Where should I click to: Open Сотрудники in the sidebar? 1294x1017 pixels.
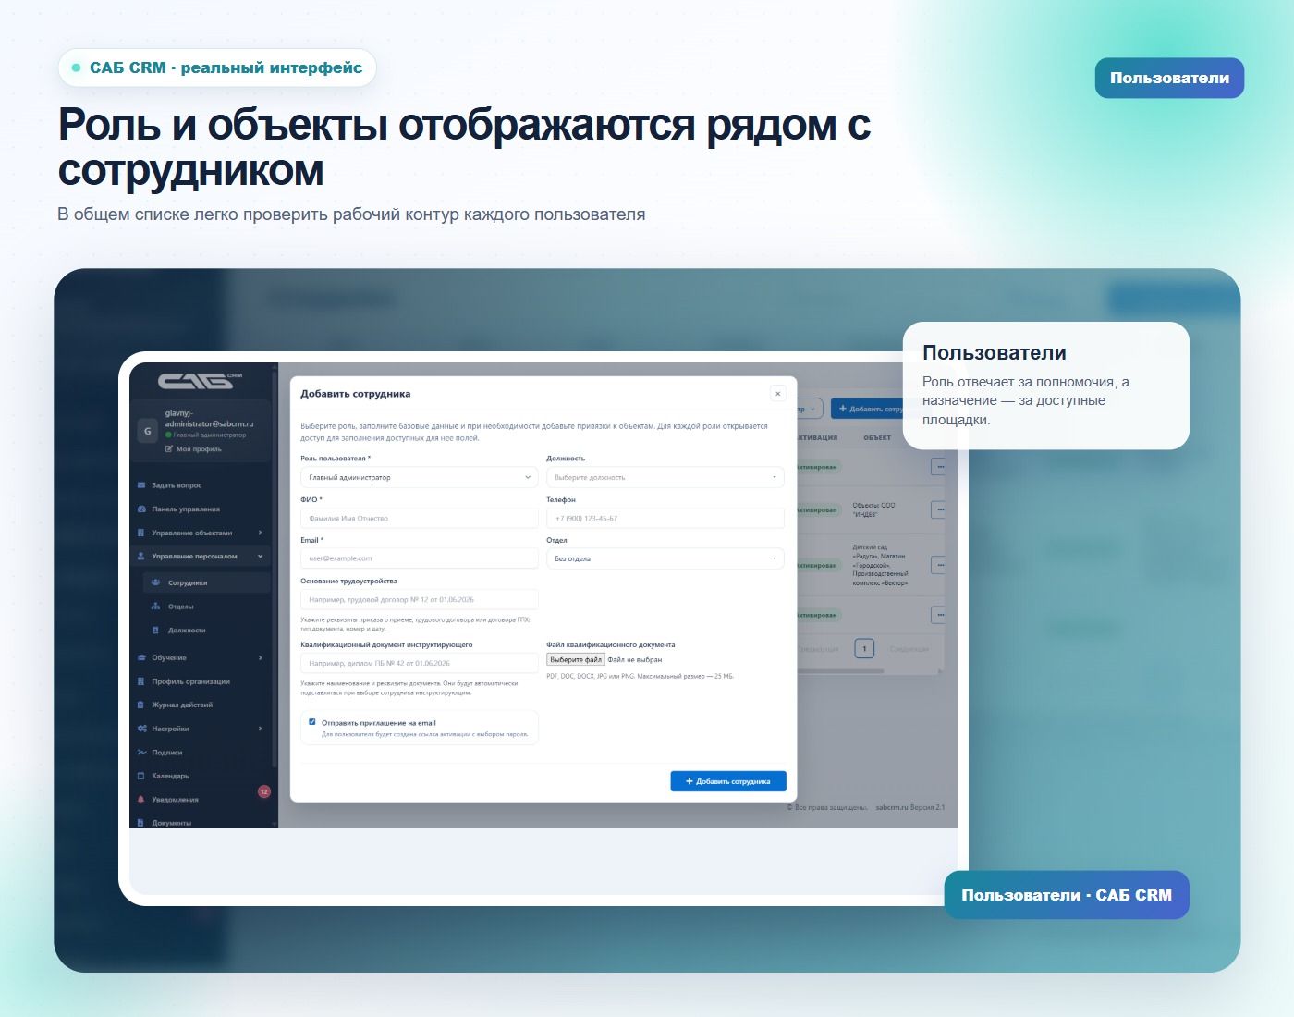point(206,582)
